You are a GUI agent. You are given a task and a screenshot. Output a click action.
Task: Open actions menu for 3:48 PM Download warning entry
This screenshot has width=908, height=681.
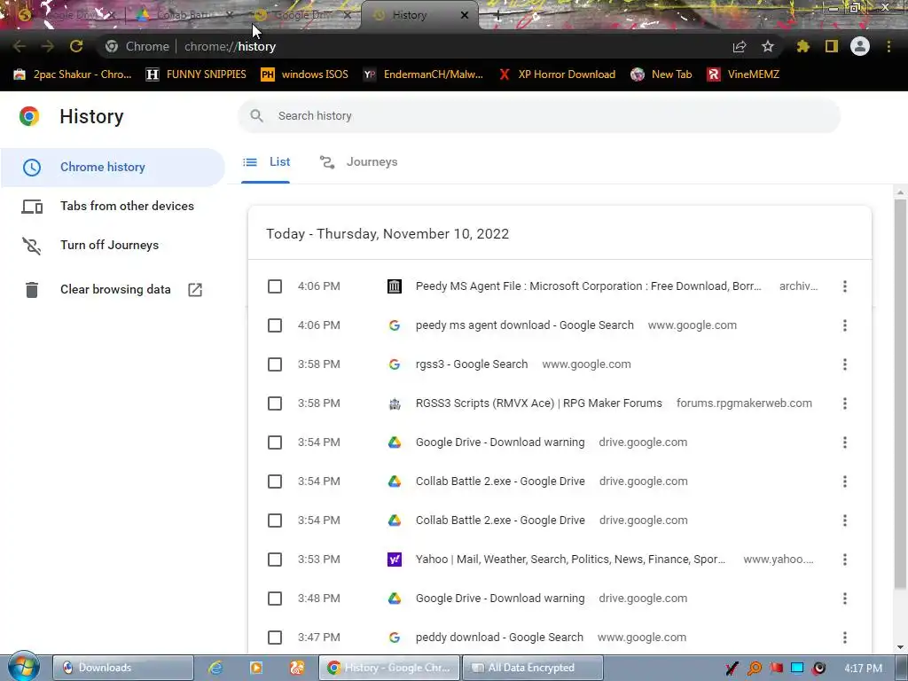coord(845,599)
